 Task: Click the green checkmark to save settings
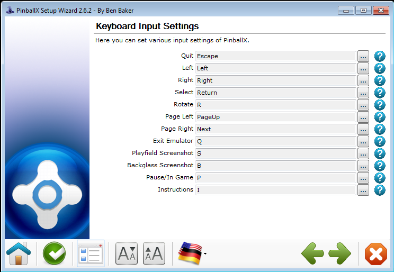pyautogui.click(x=54, y=253)
